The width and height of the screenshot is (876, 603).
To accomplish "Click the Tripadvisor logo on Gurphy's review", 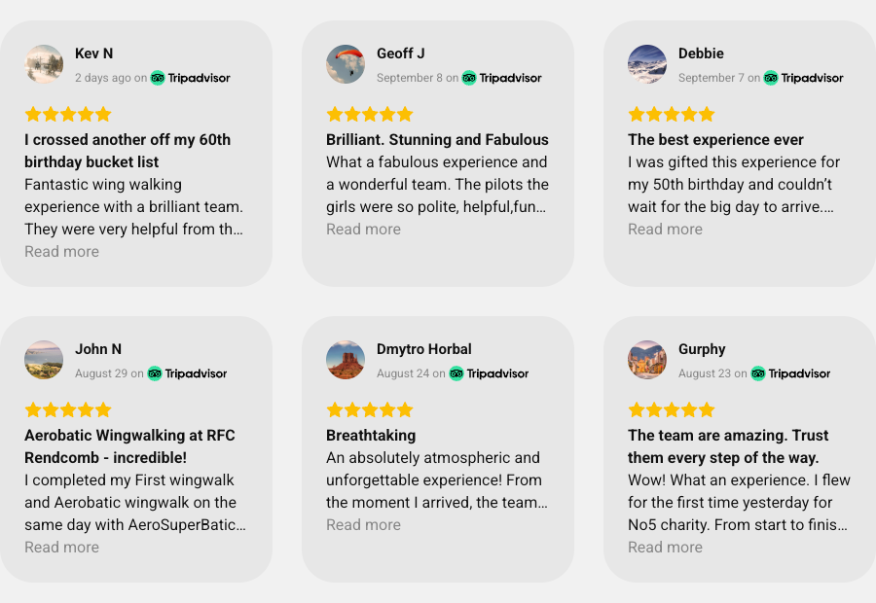I will (x=791, y=373).
